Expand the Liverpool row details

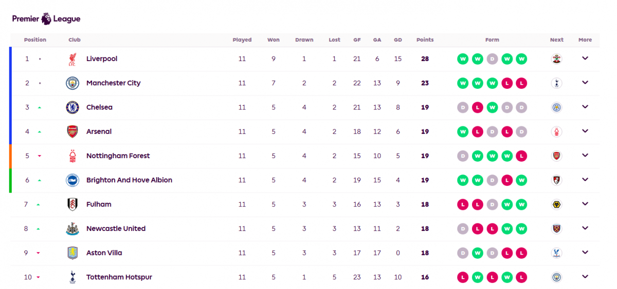coord(585,59)
